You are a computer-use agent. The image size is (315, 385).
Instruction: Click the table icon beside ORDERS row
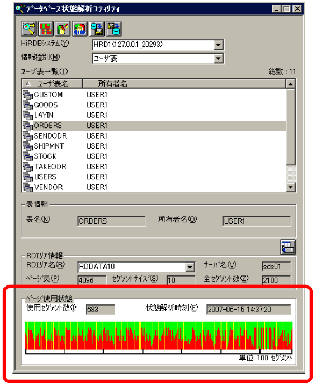(28, 126)
